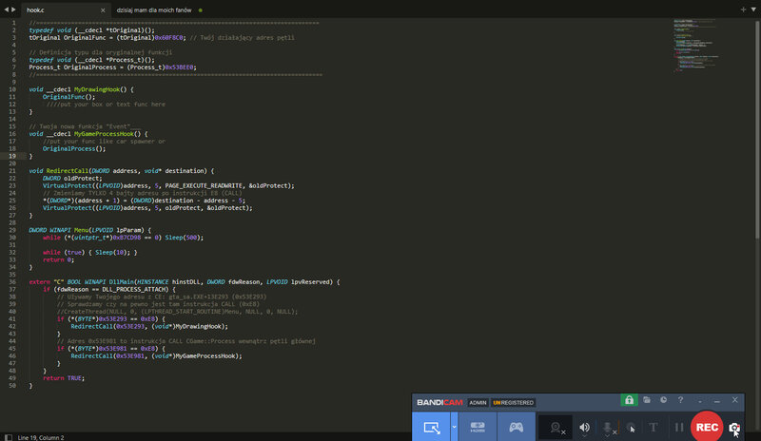Take a screenshot with Bandicam camera icon

[734, 429]
